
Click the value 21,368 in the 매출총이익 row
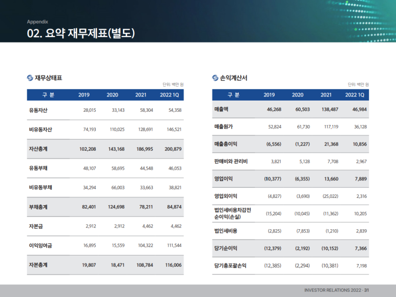coord(331,144)
